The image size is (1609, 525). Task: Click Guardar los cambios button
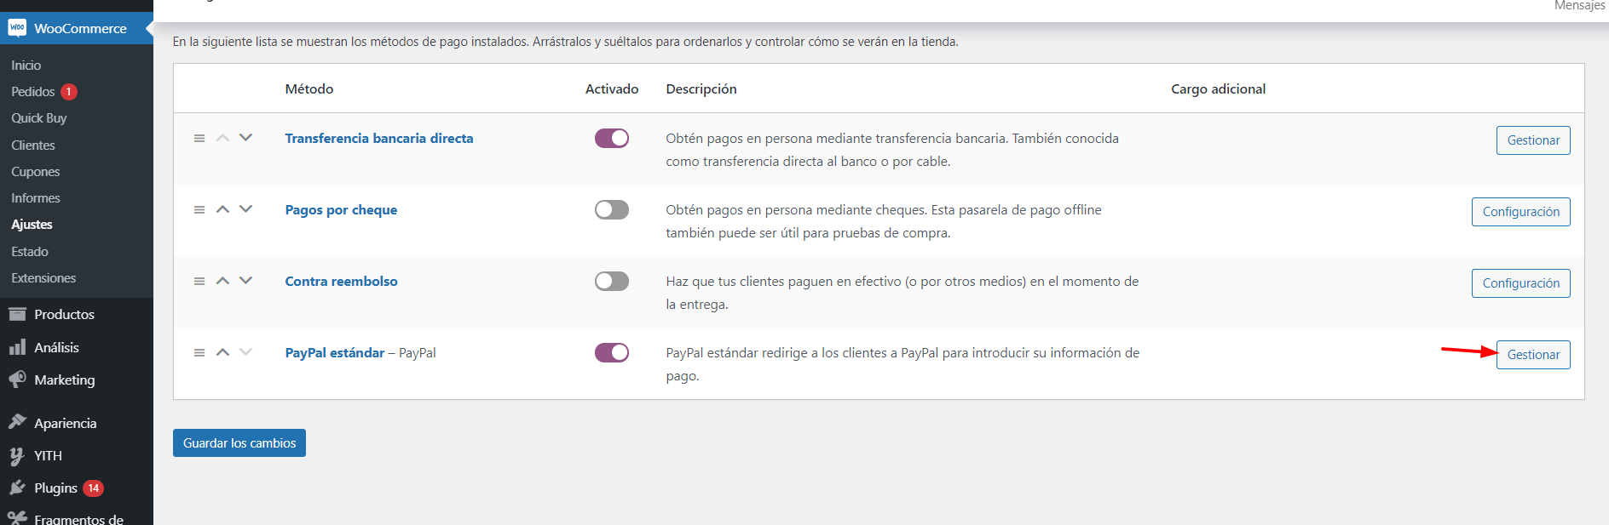click(x=239, y=442)
